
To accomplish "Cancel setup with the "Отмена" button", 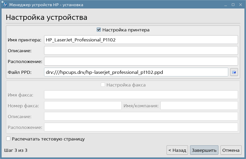I will [231, 150].
